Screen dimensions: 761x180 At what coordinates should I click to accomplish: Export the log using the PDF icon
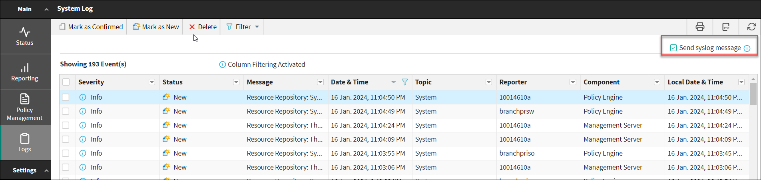point(726,27)
